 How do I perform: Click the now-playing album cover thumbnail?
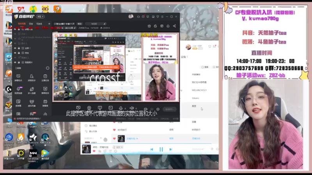pyautogui.click(x=86, y=149)
